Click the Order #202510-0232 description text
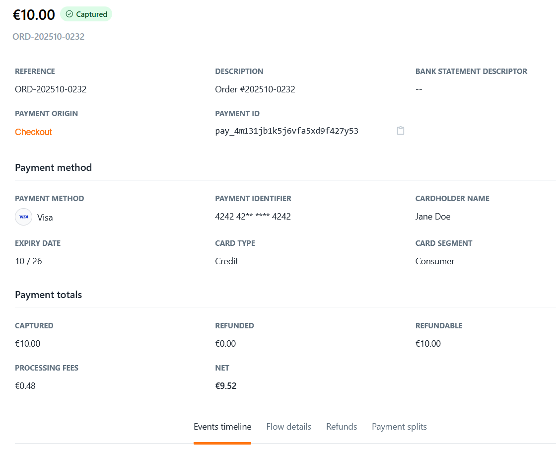The image size is (556, 453). (254, 89)
